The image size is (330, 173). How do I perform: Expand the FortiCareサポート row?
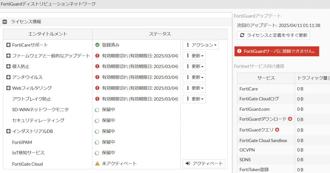8,45
